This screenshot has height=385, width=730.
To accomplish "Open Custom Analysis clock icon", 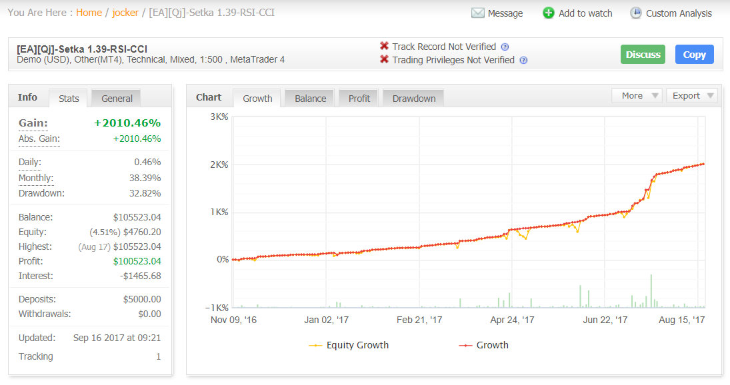I will 635,13.
